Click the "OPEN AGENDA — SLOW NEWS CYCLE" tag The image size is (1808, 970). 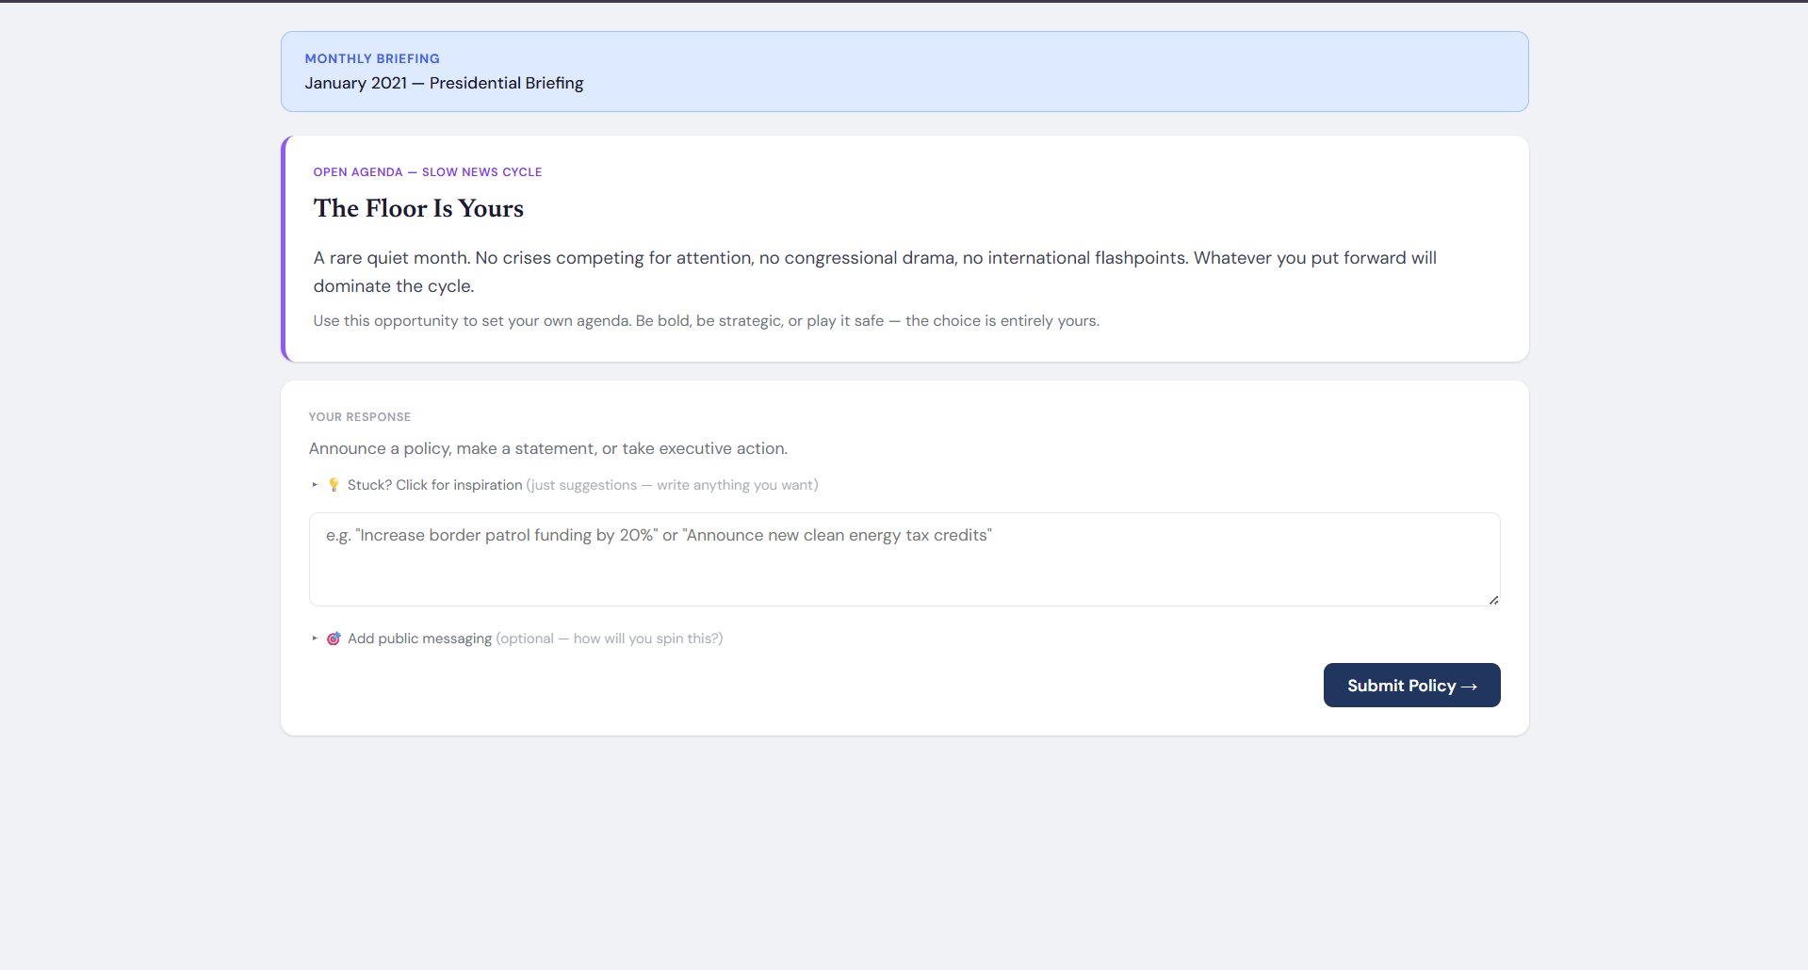click(427, 172)
